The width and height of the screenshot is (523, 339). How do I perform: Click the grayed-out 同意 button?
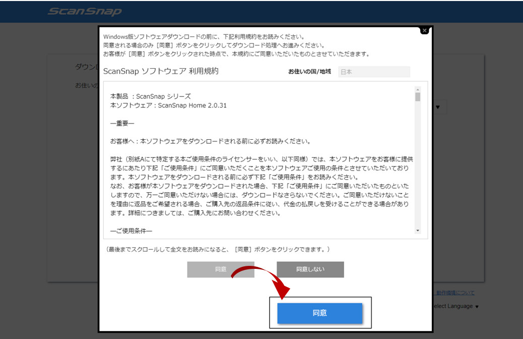tap(221, 269)
